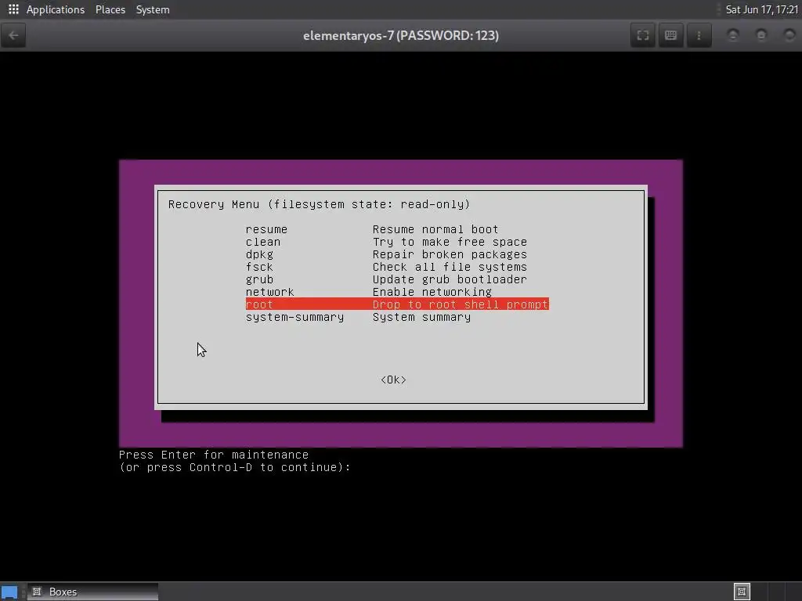Click the 'Enable networking' text

click(432, 292)
